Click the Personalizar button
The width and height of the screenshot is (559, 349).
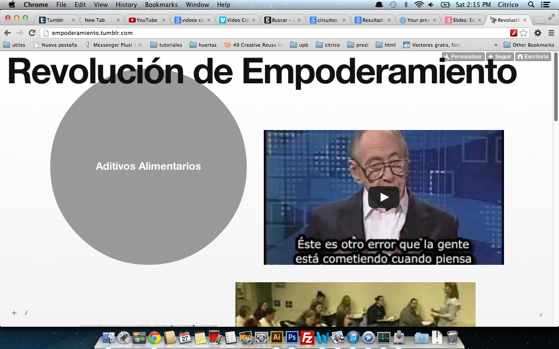463,57
